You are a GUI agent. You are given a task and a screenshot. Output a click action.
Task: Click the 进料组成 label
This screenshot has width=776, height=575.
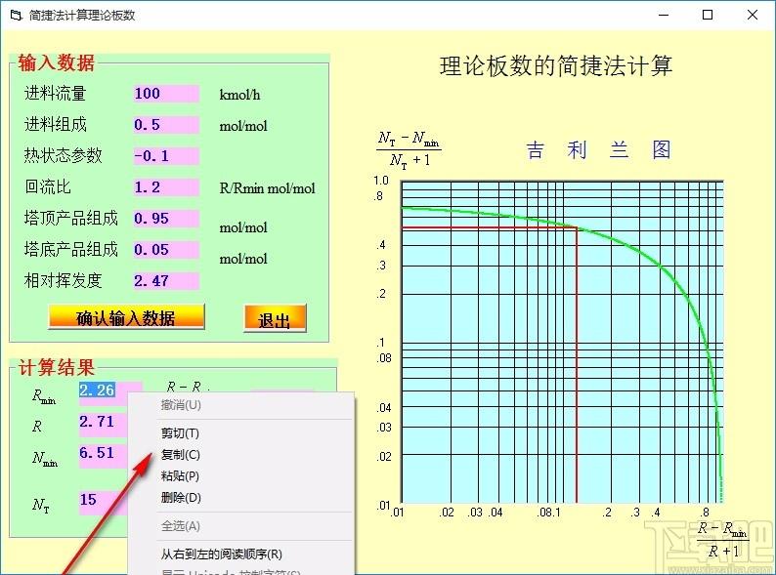56,124
